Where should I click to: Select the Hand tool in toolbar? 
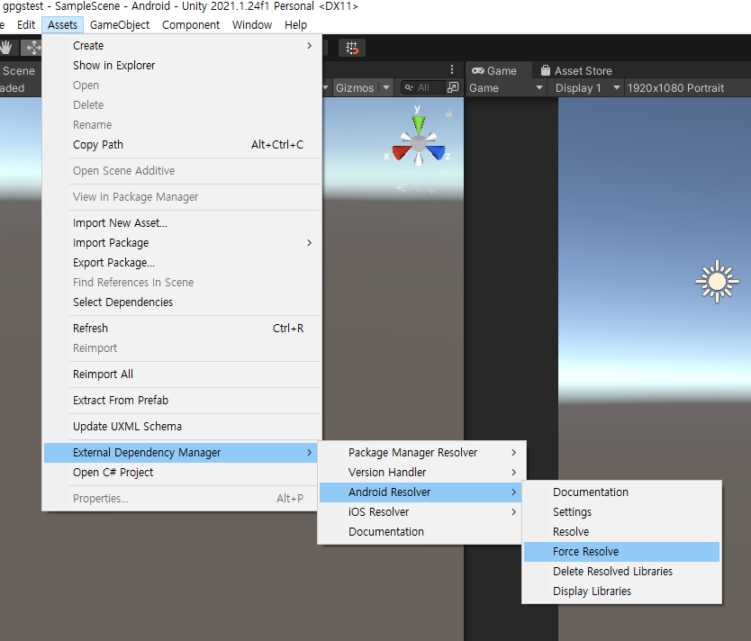point(6,48)
